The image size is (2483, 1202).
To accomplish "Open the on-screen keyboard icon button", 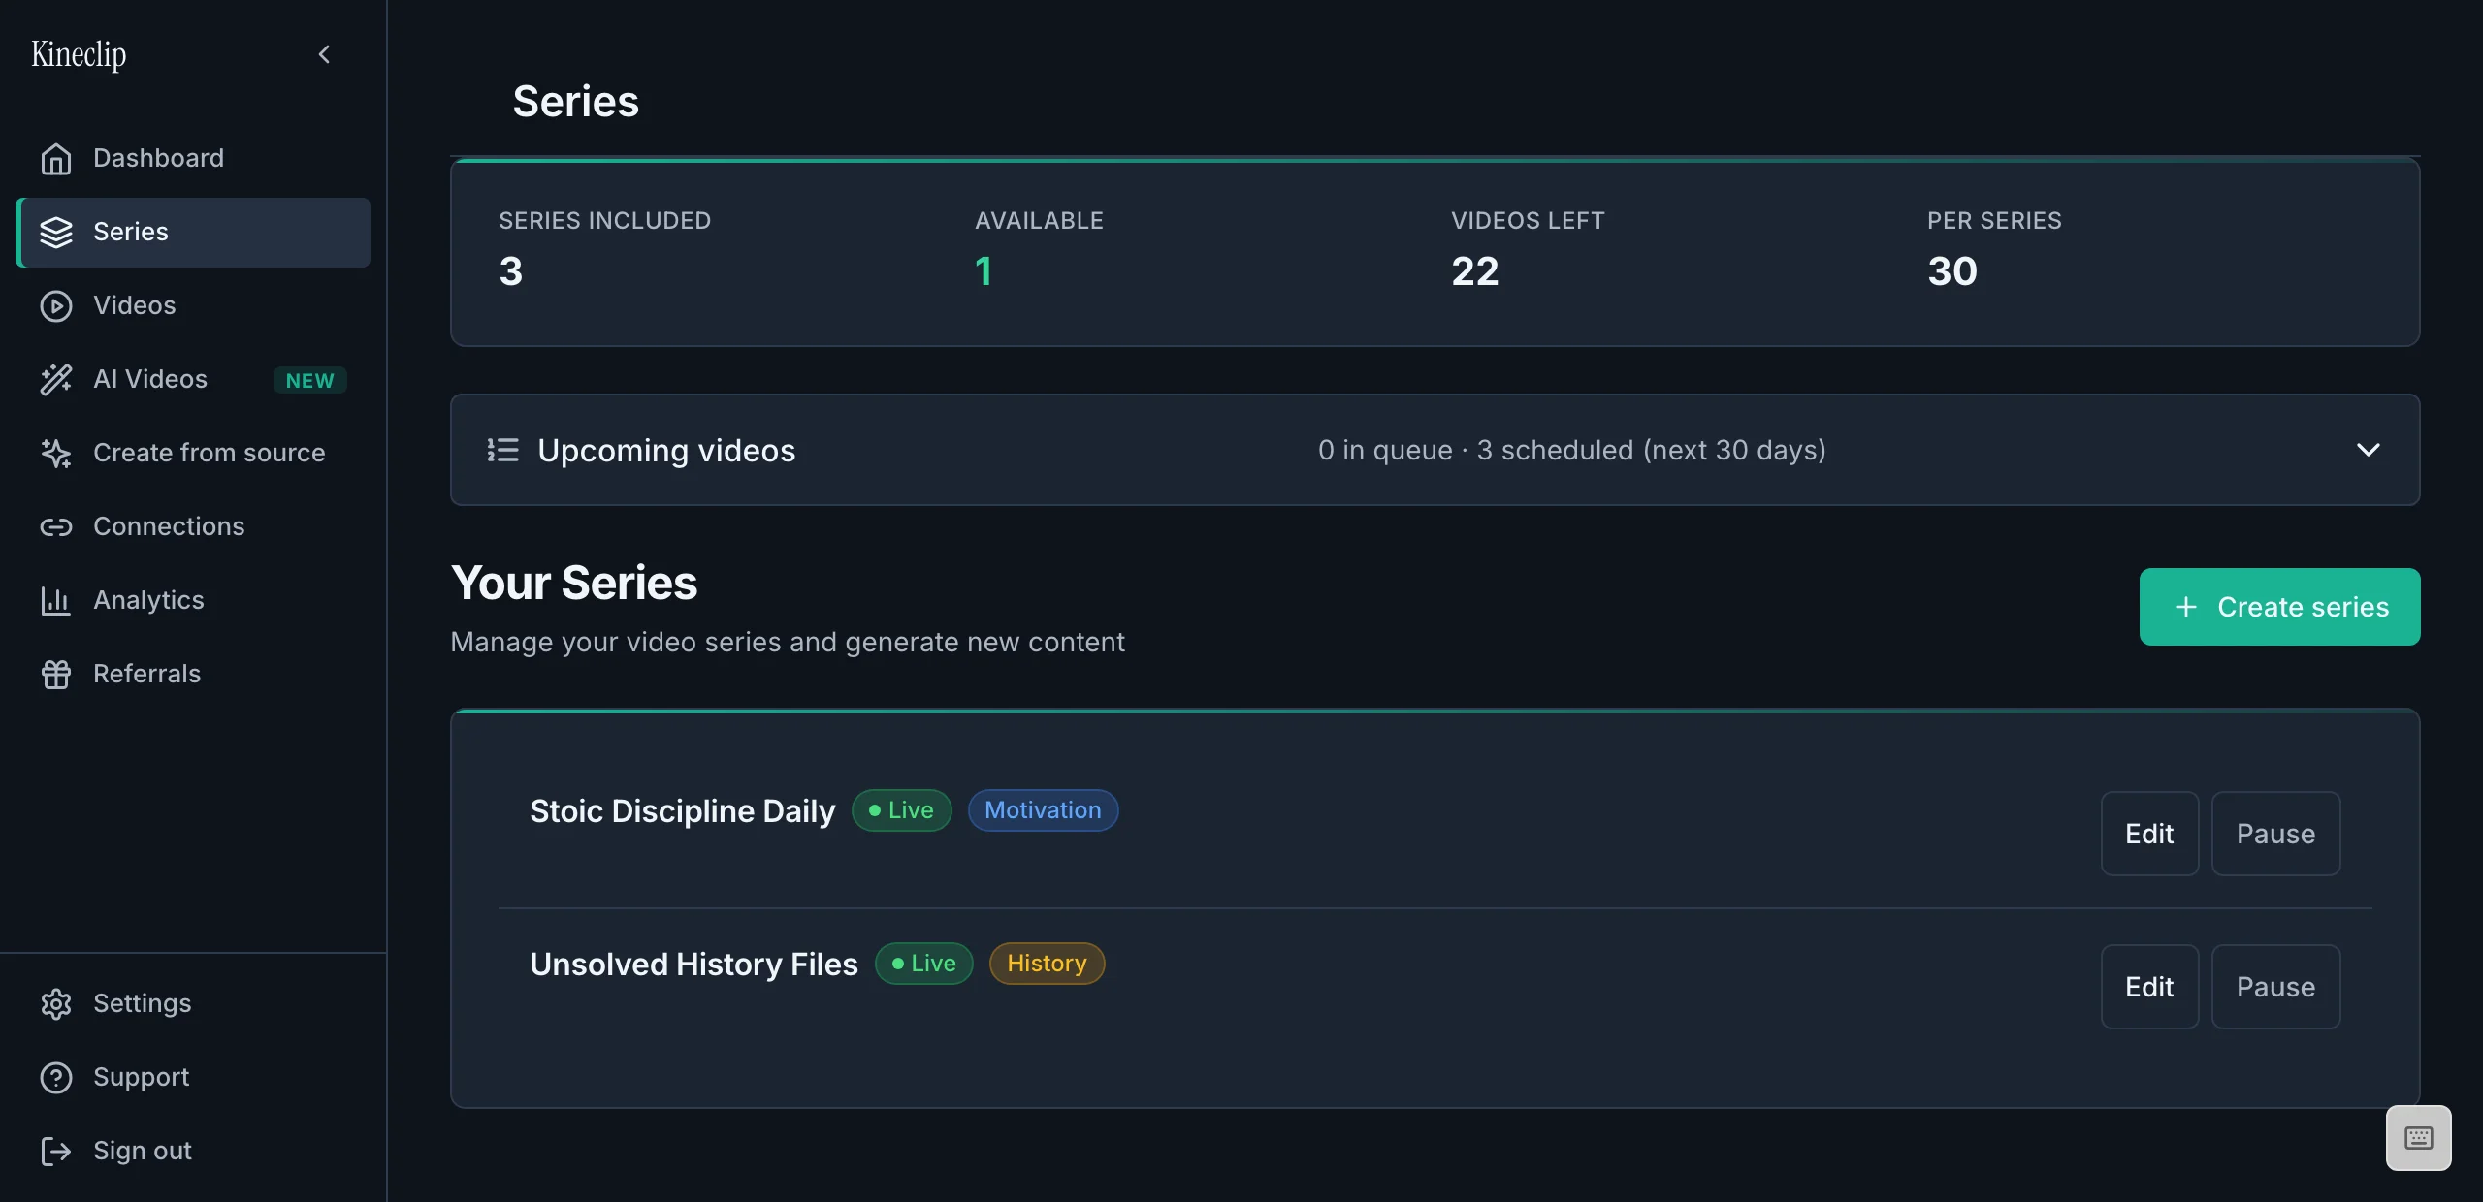I will (x=2418, y=1138).
